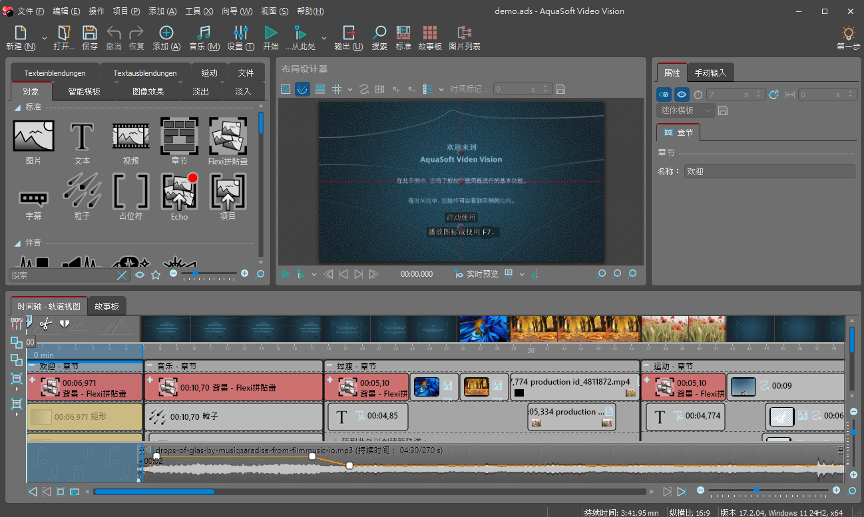Toggle the eye visibility button in properties panel
Image resolution: width=864 pixels, height=517 pixels.
coord(682,94)
